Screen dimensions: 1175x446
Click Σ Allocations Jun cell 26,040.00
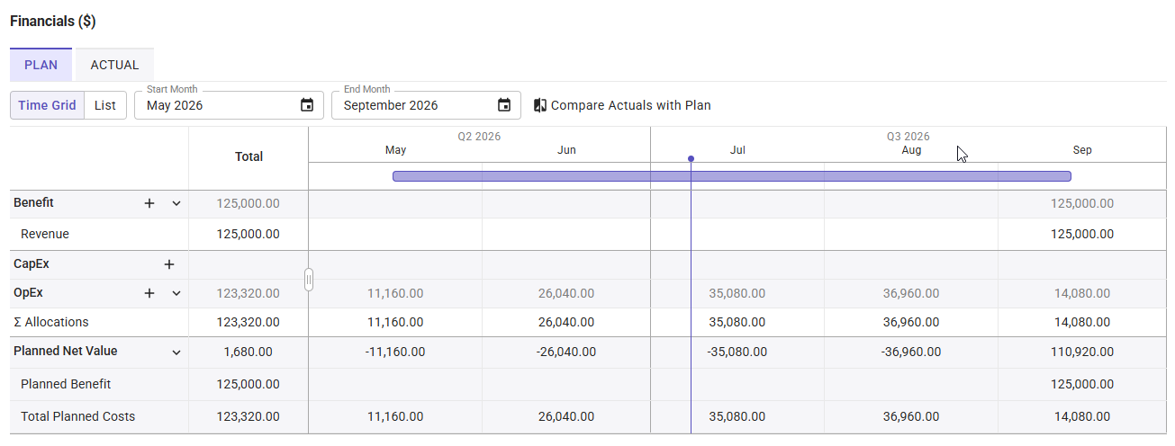(x=565, y=322)
